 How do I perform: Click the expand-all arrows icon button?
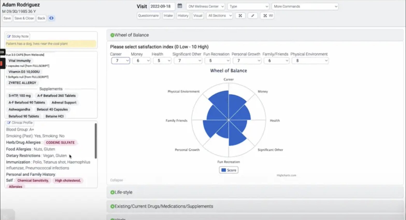240,16
